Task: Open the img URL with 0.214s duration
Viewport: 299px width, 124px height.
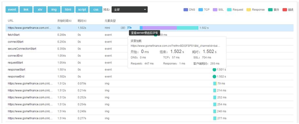Action: (30, 90)
